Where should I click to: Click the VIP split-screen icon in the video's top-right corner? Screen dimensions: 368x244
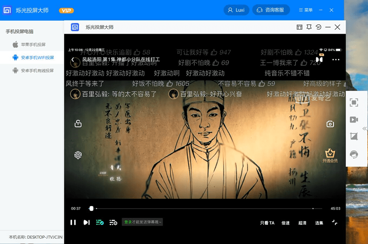coord(320,59)
